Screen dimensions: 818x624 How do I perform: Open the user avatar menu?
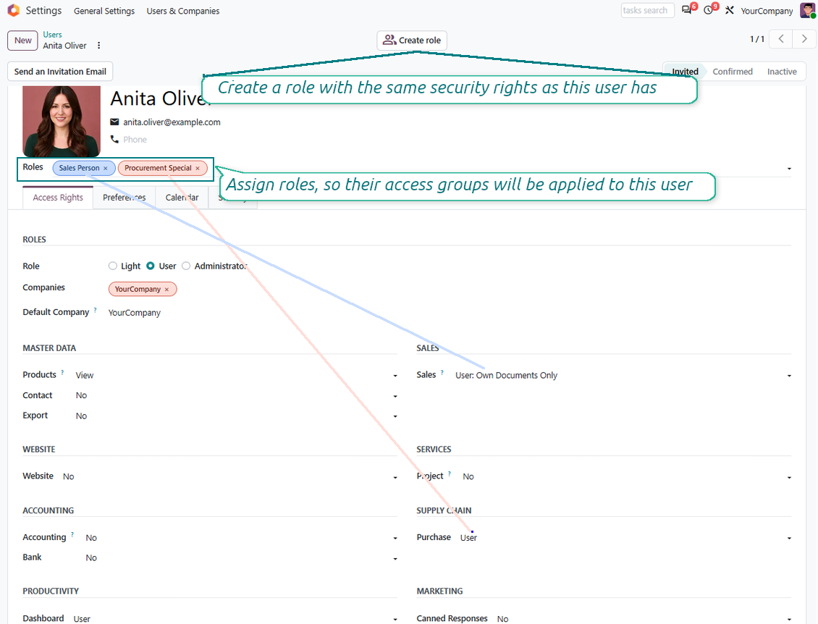807,10
